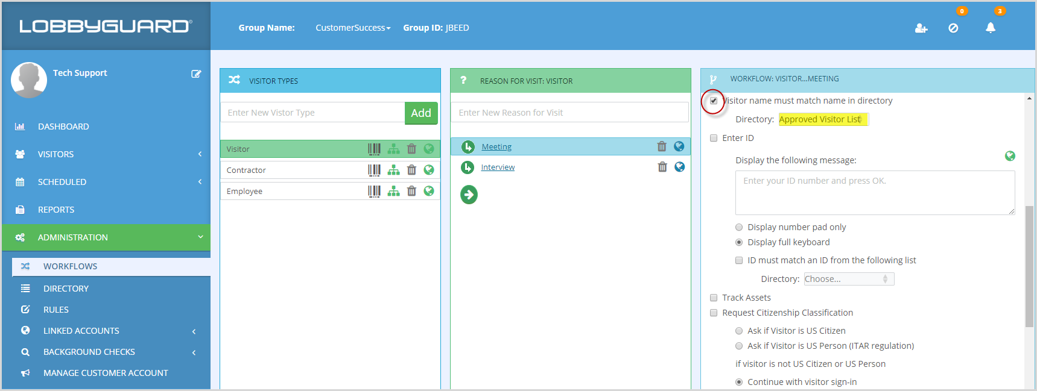Delete the Interview reason via trash icon
1037x391 pixels.
(x=662, y=167)
